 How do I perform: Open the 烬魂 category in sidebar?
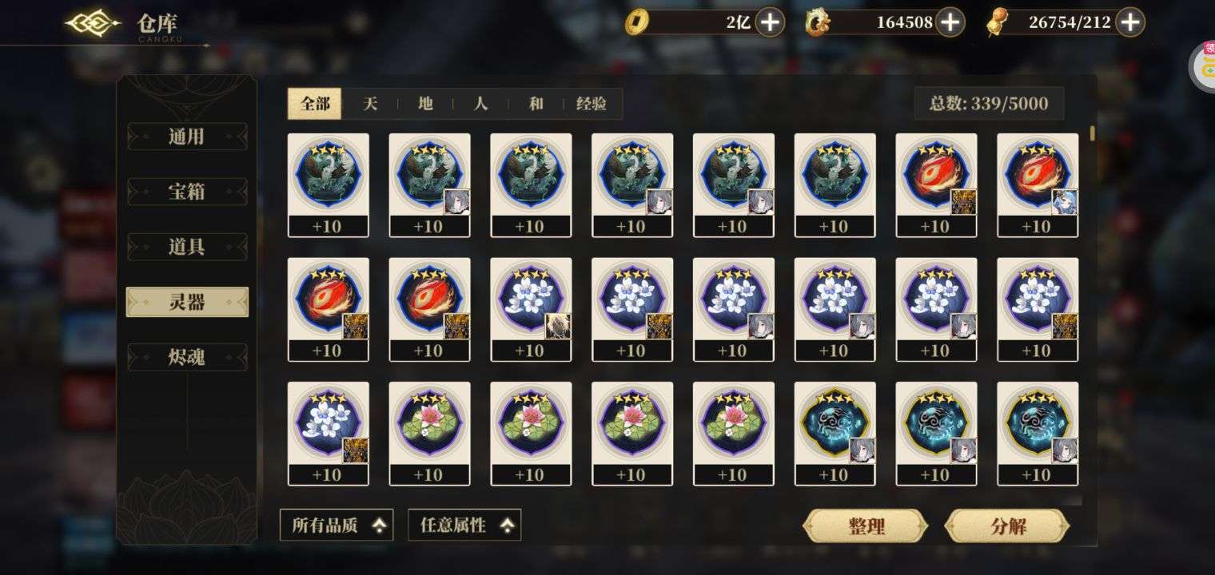[187, 357]
